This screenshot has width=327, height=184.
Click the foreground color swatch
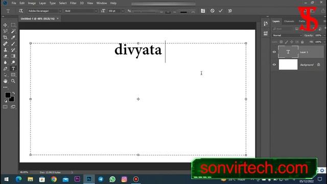8,95
